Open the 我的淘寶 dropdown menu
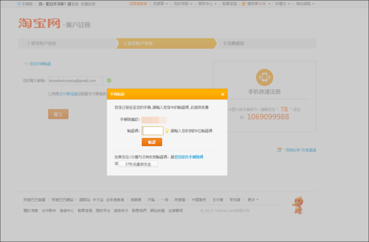 tap(183, 4)
